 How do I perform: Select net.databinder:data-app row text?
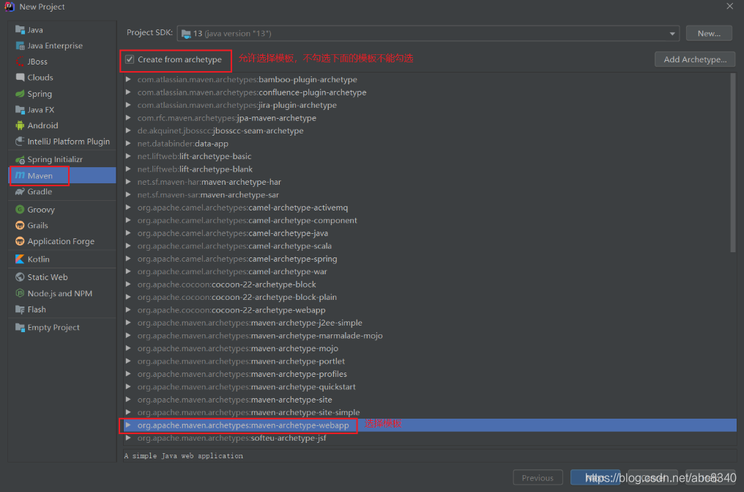pyautogui.click(x=183, y=144)
